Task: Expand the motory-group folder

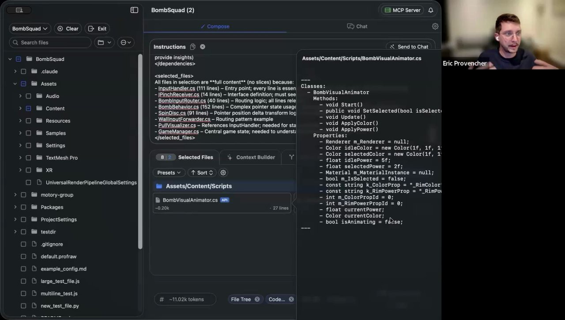Action: [15, 195]
